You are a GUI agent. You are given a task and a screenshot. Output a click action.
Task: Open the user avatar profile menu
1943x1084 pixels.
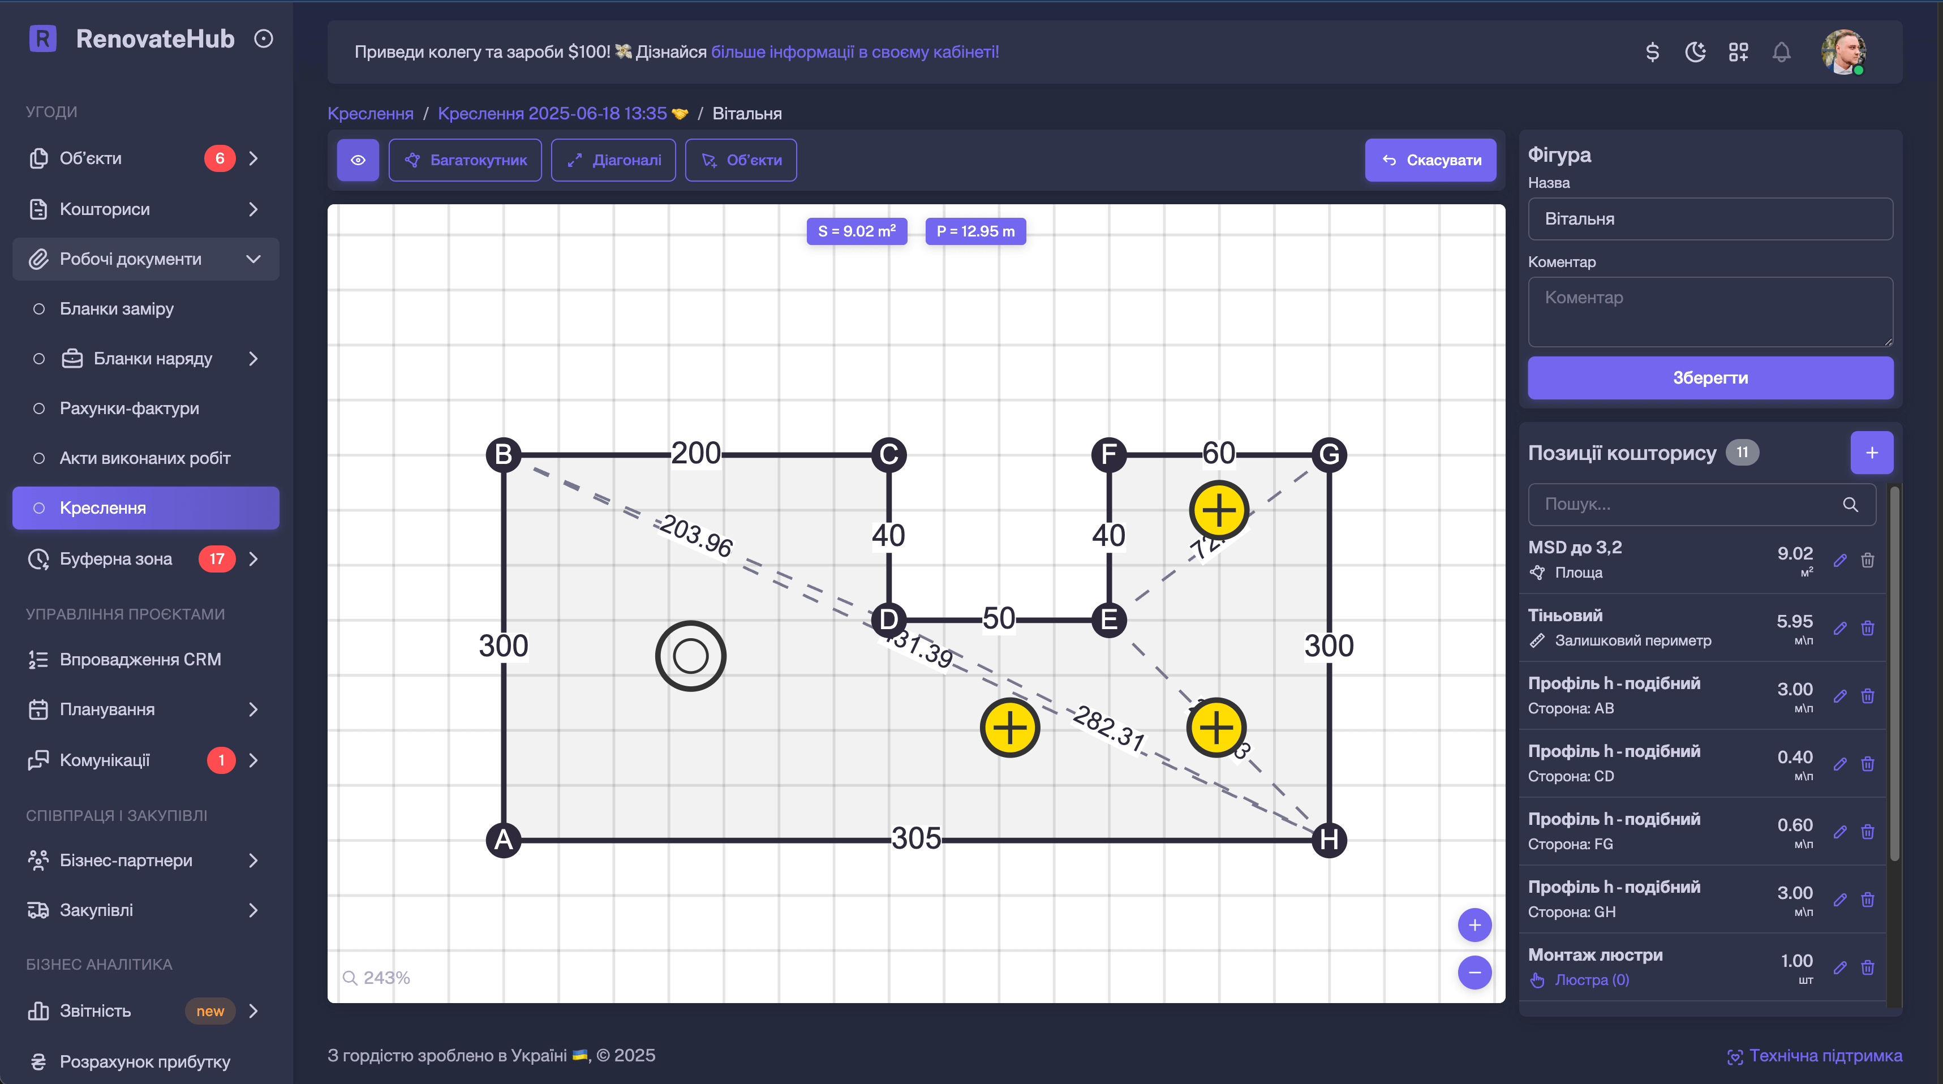pos(1843,52)
